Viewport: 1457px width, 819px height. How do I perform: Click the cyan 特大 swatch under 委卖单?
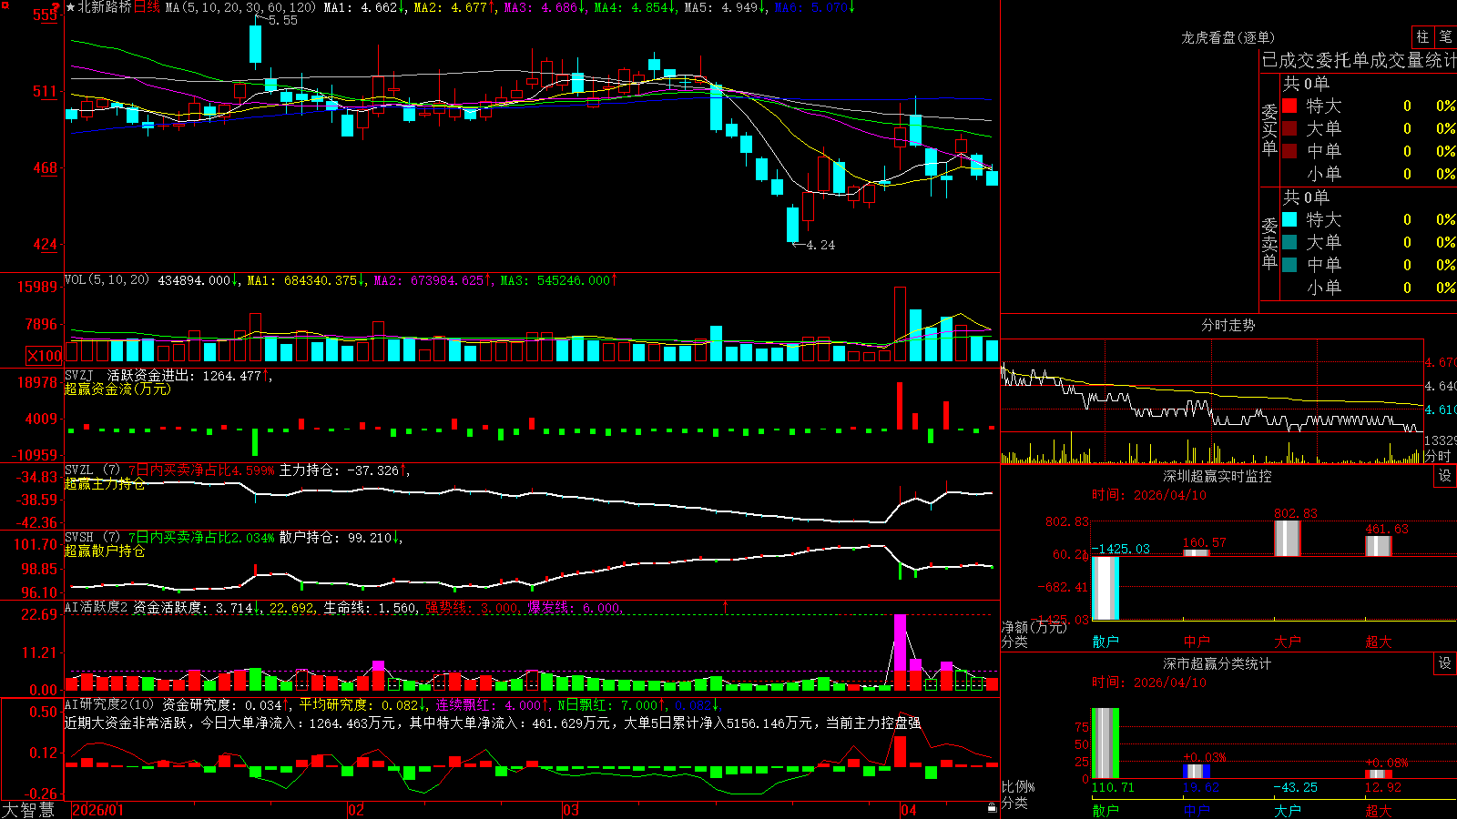[x=1289, y=219]
